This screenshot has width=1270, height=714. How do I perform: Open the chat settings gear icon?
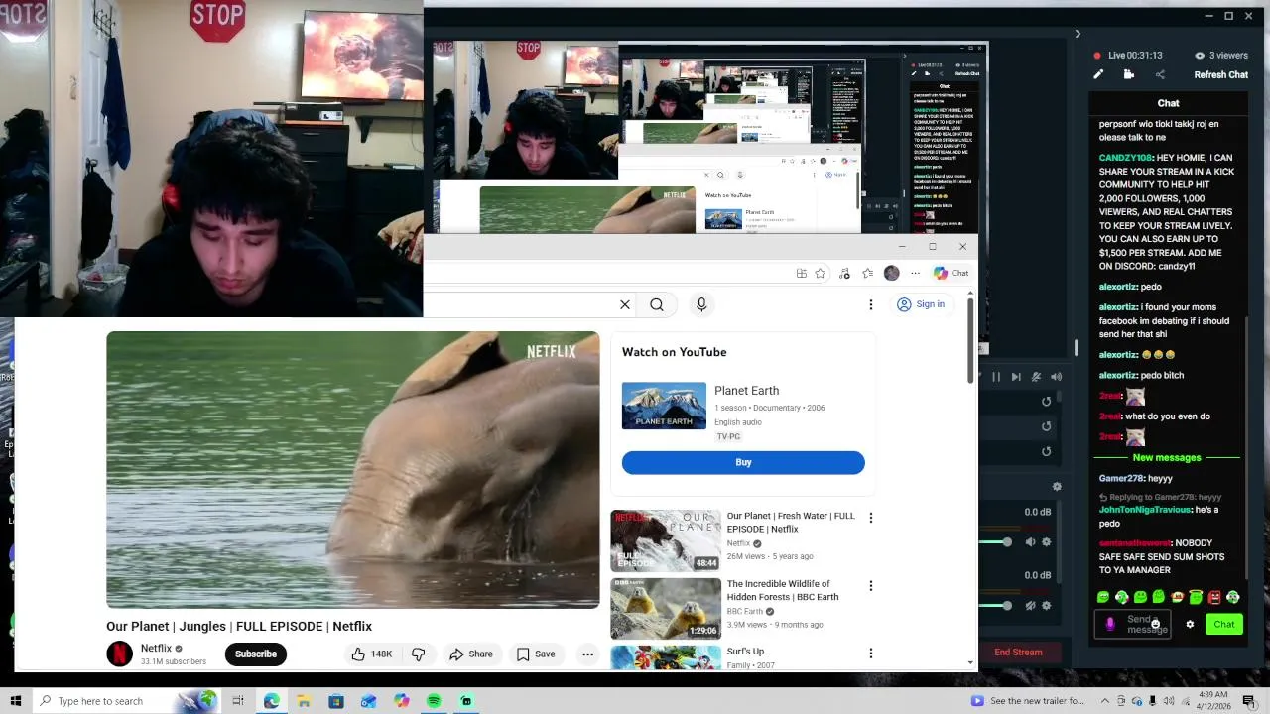[x=1190, y=625]
